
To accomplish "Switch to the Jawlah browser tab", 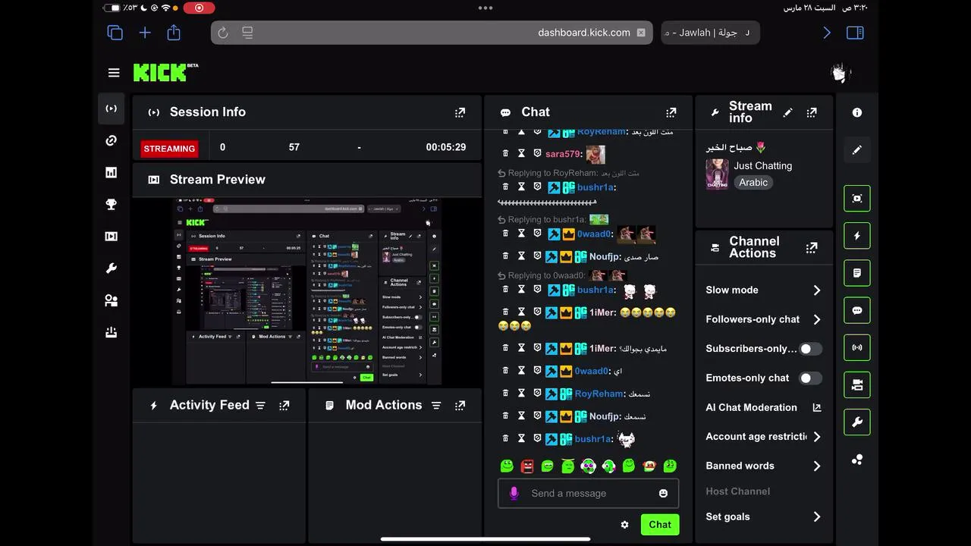I will [x=710, y=33].
